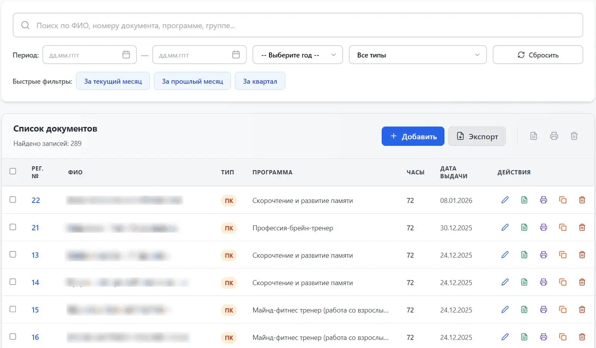Apply 'За квартал' quick filter
This screenshot has height=348, width=596.
[x=260, y=81]
